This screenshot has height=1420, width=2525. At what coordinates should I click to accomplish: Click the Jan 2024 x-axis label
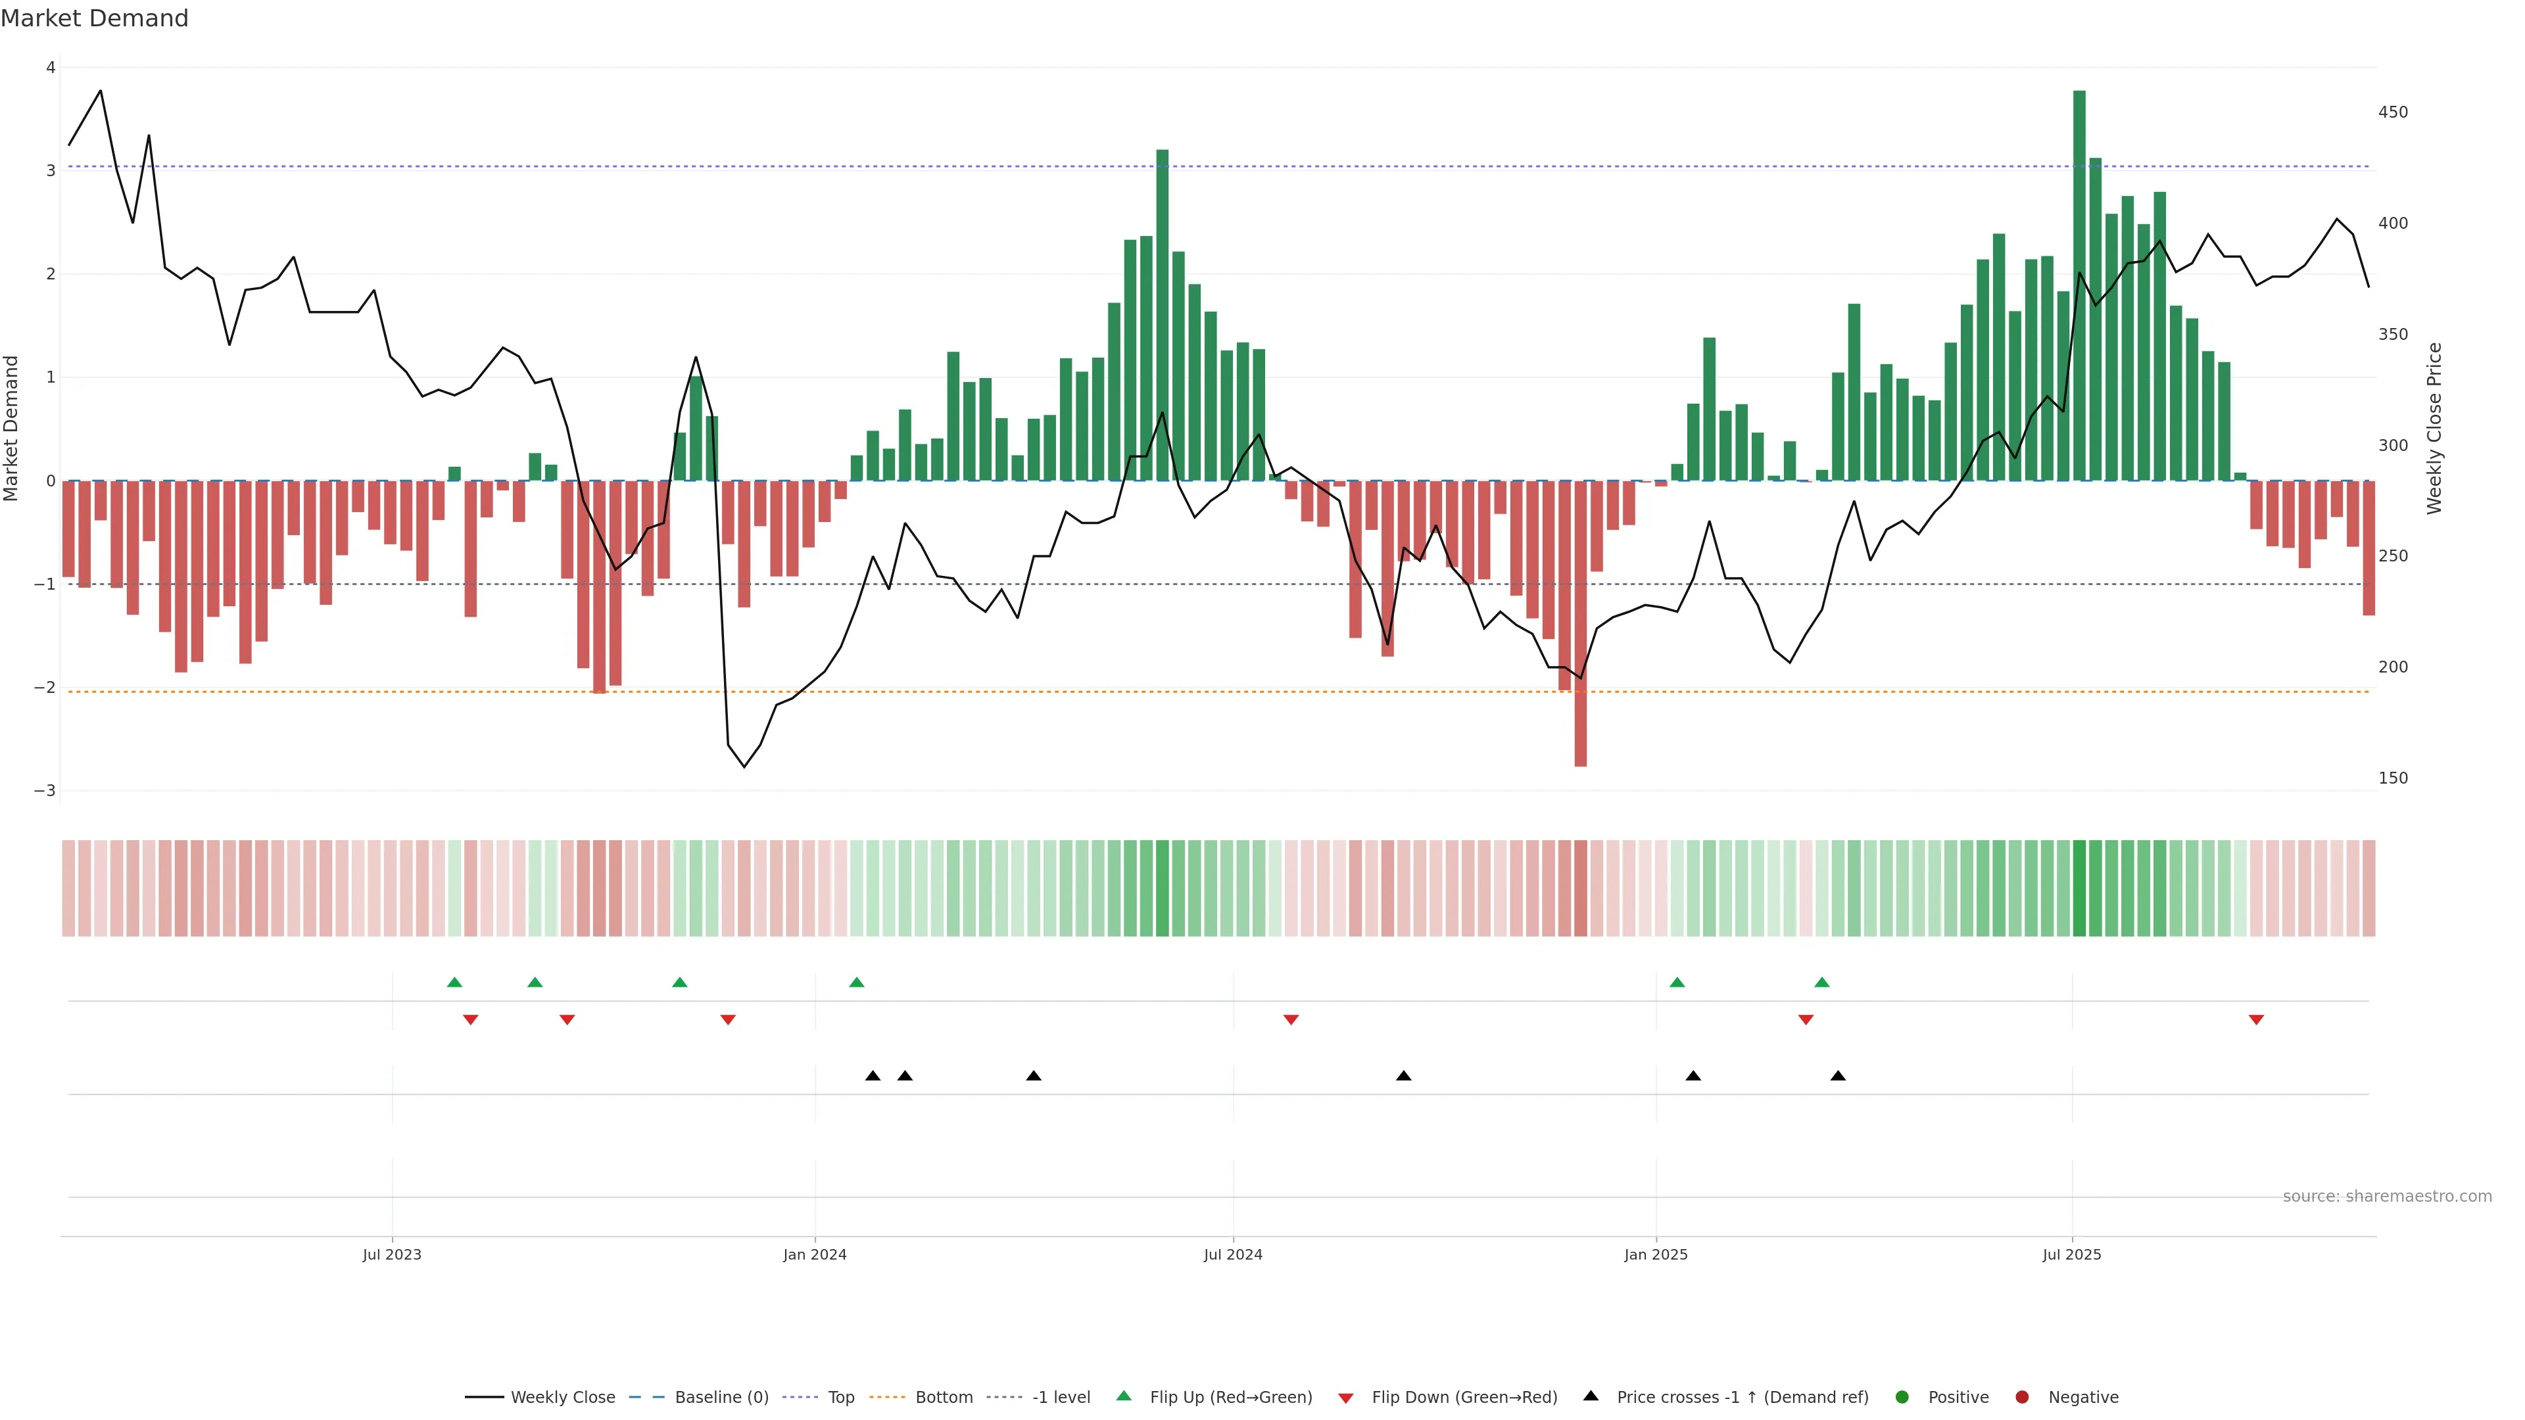(x=815, y=1254)
